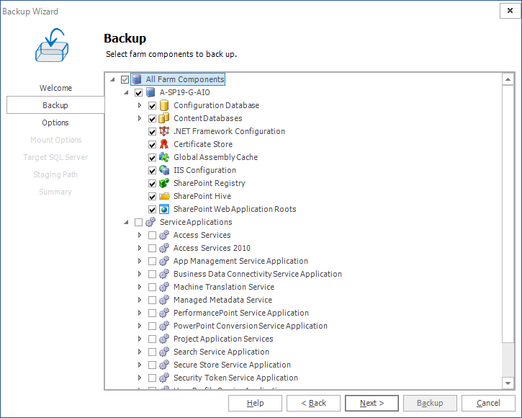Toggle the All Farm Components checkbox
This screenshot has height=418, width=522.
(x=125, y=80)
